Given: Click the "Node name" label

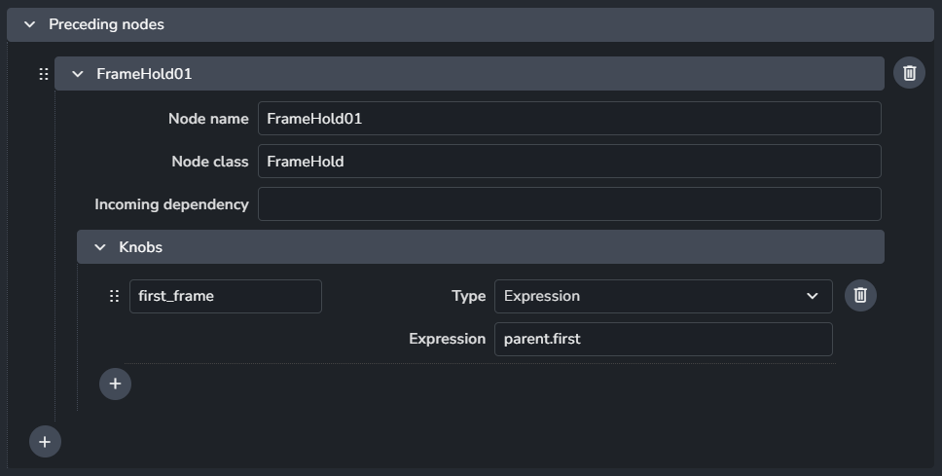Looking at the screenshot, I should click(x=208, y=119).
